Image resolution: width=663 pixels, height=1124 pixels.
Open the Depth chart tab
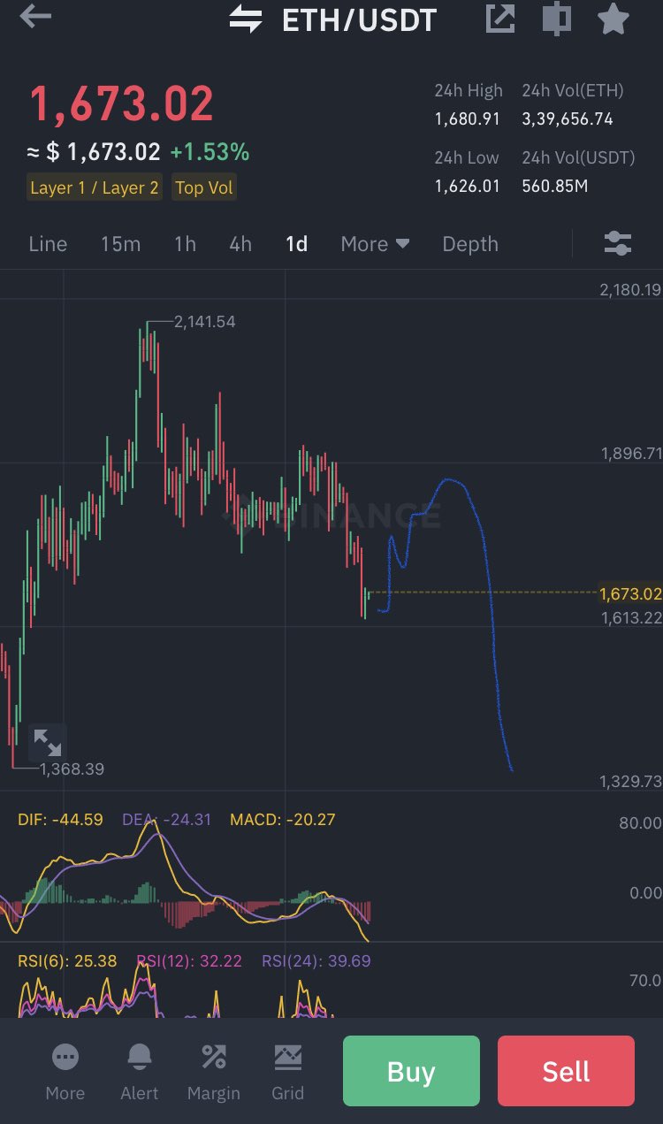(470, 244)
